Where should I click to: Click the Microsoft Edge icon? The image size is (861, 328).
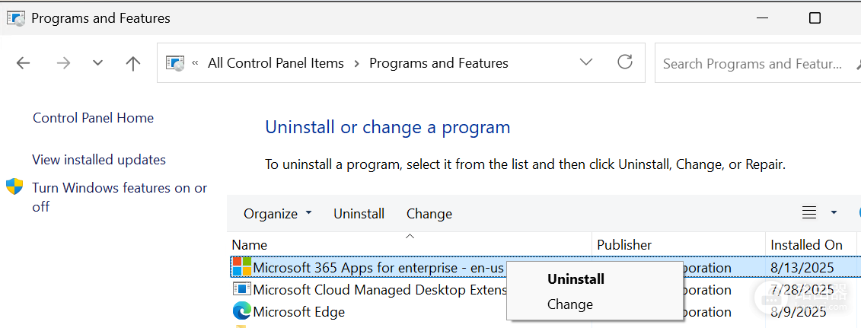241,311
